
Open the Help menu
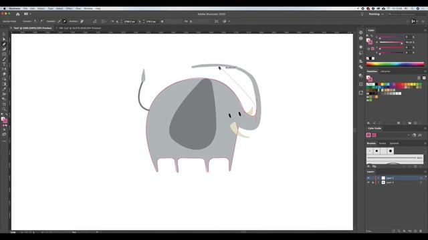[x=98, y=9]
